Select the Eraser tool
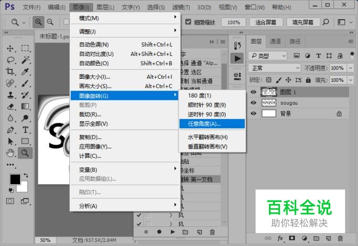 tap(10, 107)
